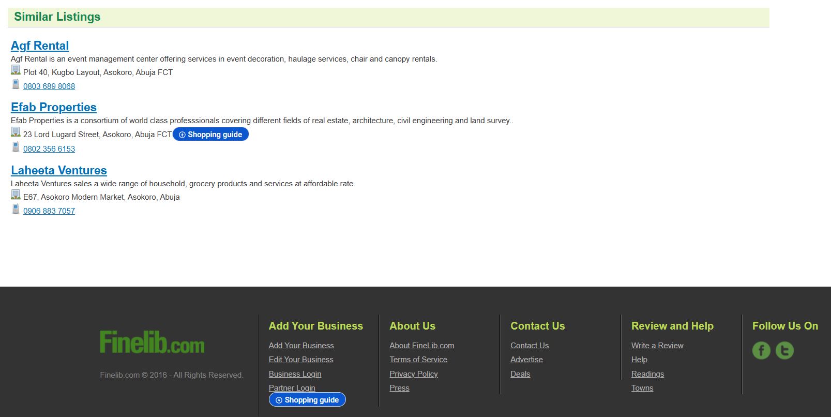Image resolution: width=831 pixels, height=417 pixels.
Task: Click the Agf Rental event management description text
Action: [224, 59]
